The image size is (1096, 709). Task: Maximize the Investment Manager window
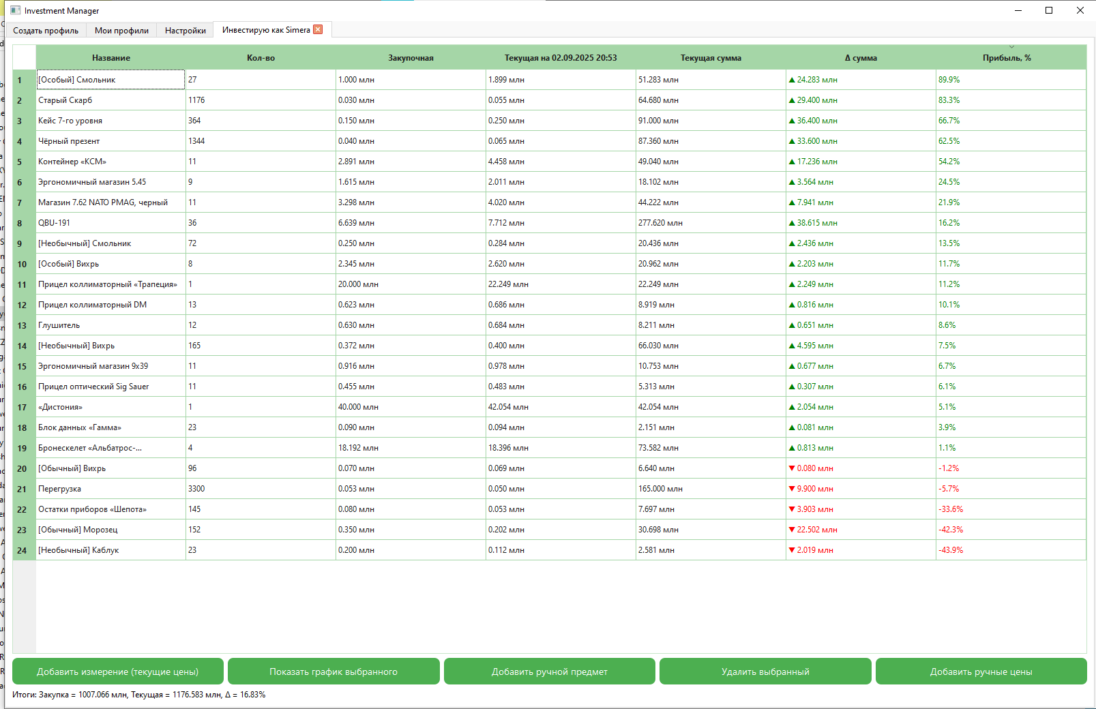tap(1049, 10)
